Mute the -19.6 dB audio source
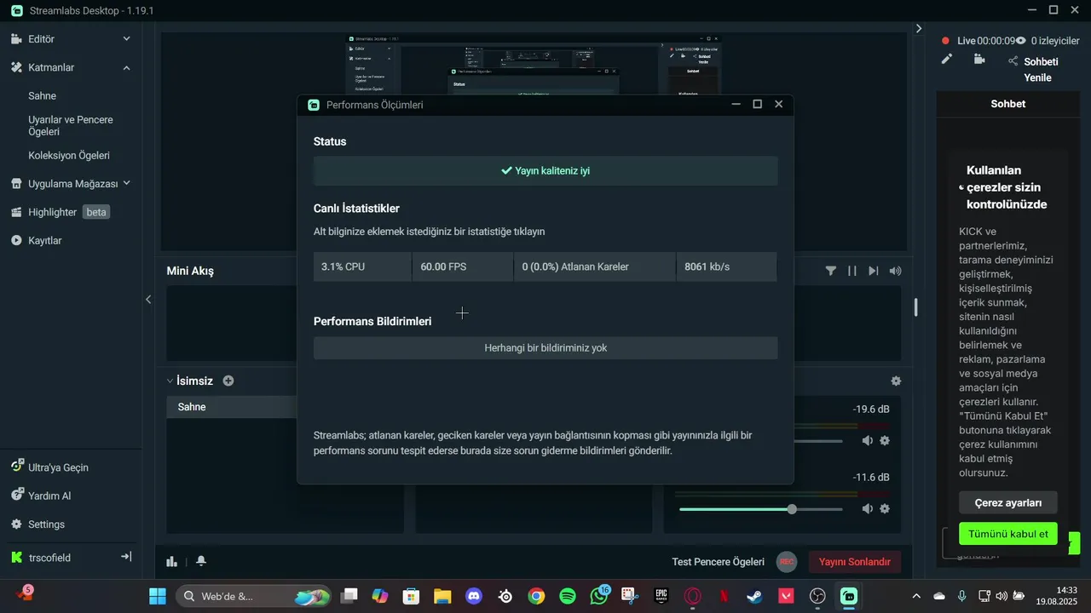1091x613 pixels. click(868, 441)
